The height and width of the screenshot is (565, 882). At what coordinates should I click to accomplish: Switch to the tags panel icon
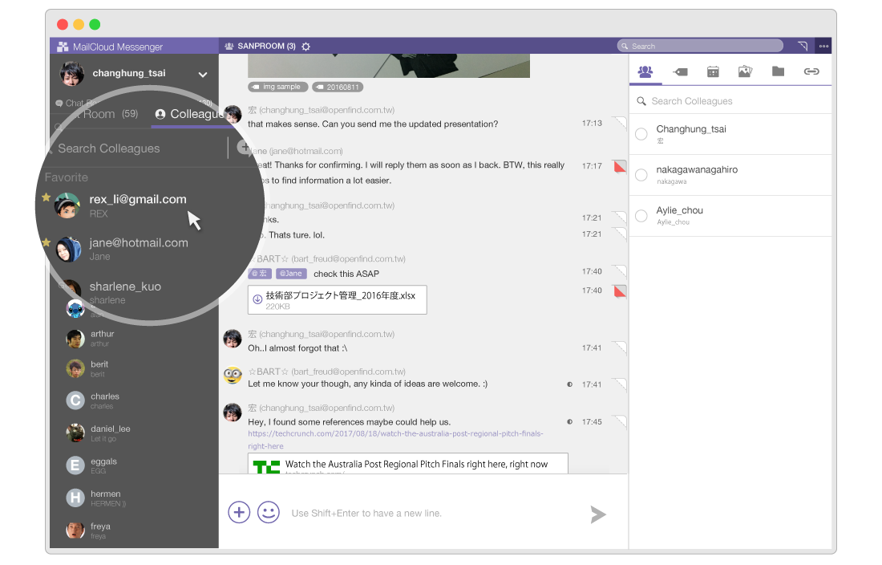(680, 71)
